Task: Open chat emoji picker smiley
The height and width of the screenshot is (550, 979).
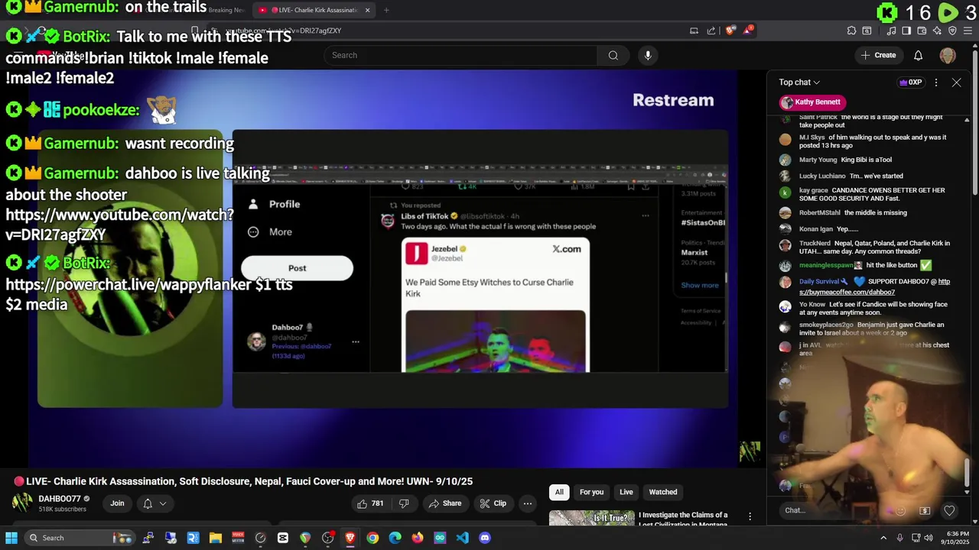Action: [x=900, y=510]
